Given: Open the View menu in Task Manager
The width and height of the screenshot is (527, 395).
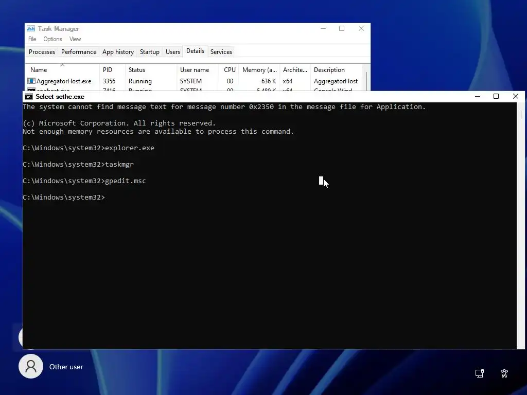Looking at the screenshot, I should [75, 39].
